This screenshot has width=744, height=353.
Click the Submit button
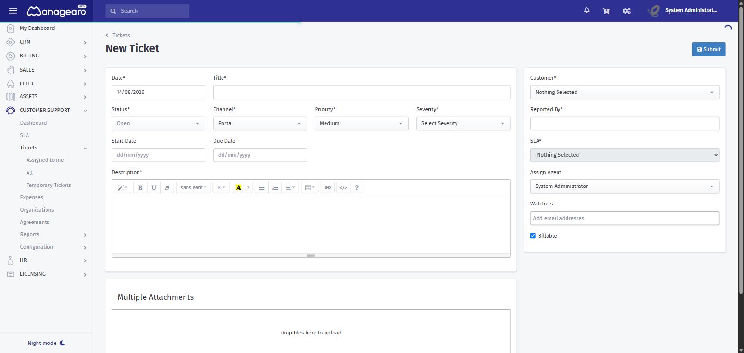708,49
